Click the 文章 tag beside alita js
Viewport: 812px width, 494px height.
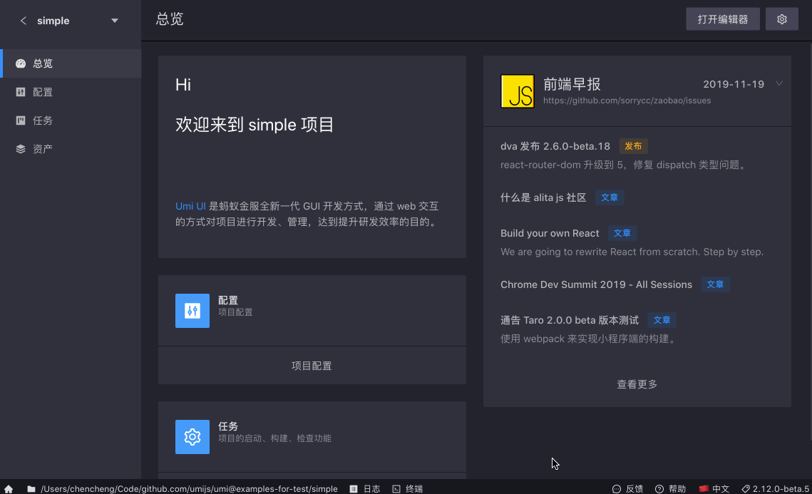coord(610,197)
